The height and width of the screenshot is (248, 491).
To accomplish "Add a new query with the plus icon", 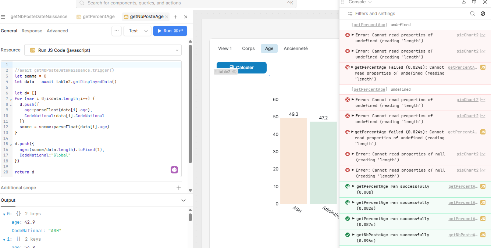I will point(175,17).
